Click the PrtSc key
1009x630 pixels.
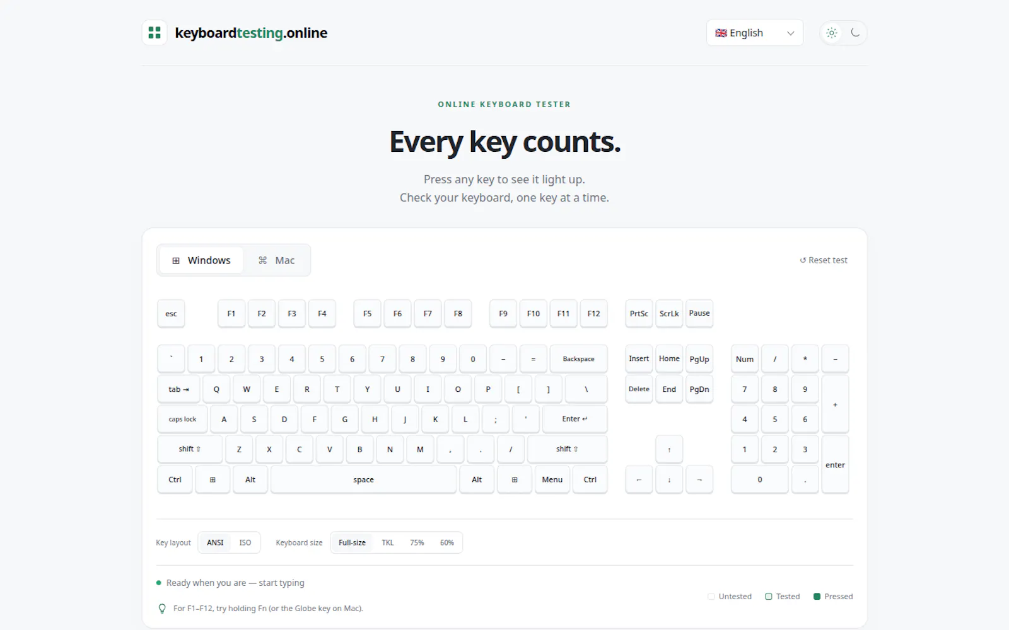click(x=639, y=314)
